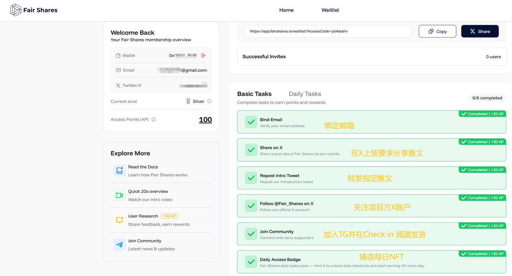Click the Share on X task checkmark
The height and width of the screenshot is (276, 512).
point(251,150)
